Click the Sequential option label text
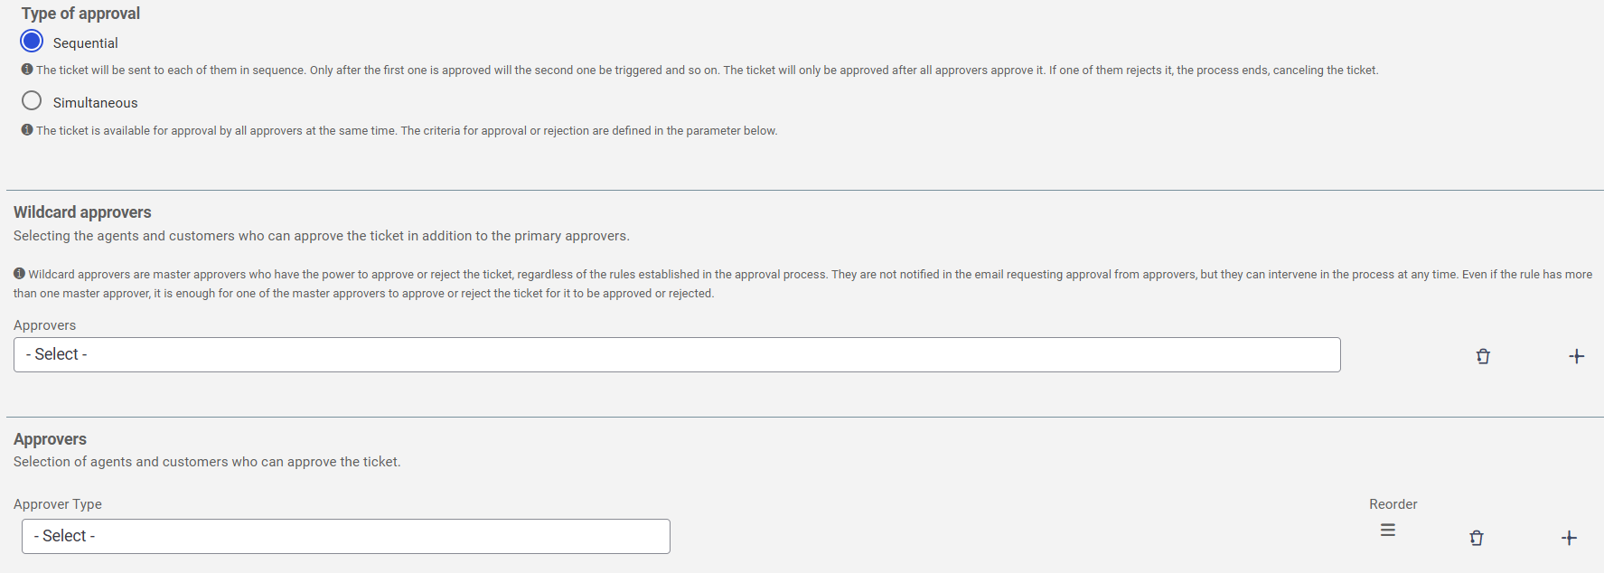The width and height of the screenshot is (1604, 573). point(85,43)
